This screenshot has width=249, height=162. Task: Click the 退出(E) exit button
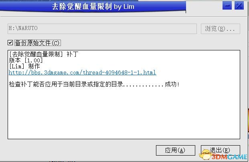coord(221,150)
